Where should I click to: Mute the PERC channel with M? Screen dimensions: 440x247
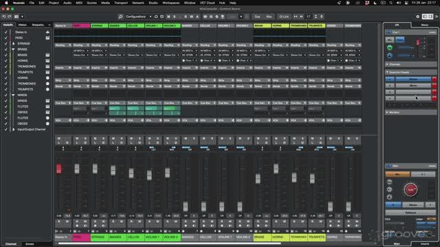77,139
